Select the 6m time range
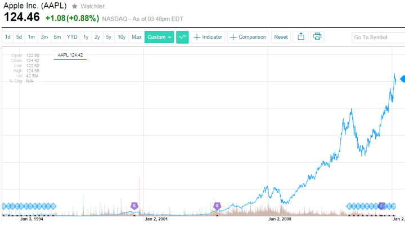405x226 pixels. pyautogui.click(x=57, y=37)
